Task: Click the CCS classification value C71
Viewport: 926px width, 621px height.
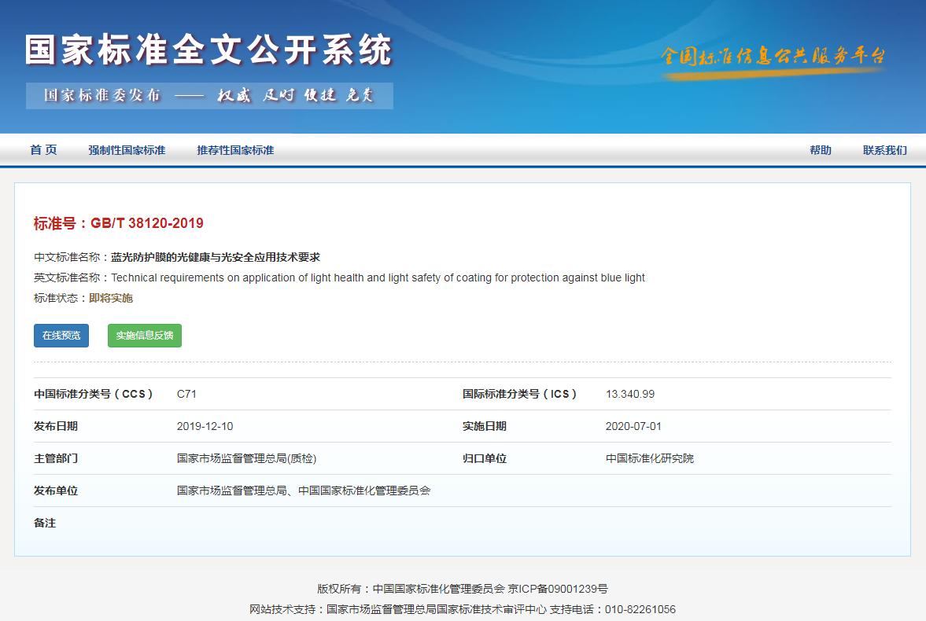Action: (185, 394)
